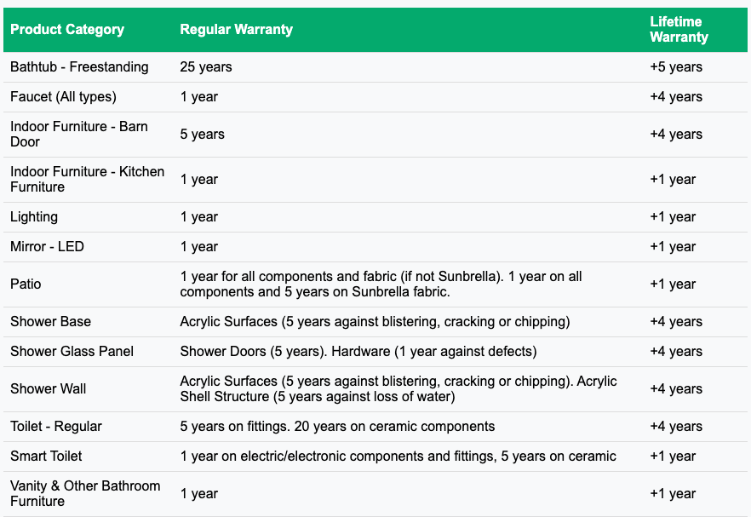Image resolution: width=751 pixels, height=517 pixels.
Task: Click the Lifetime Warranty column header
Action: coord(679,30)
